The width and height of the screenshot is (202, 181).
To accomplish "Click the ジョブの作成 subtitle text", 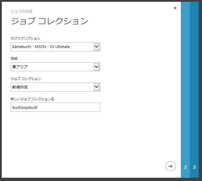I will click(21, 11).
